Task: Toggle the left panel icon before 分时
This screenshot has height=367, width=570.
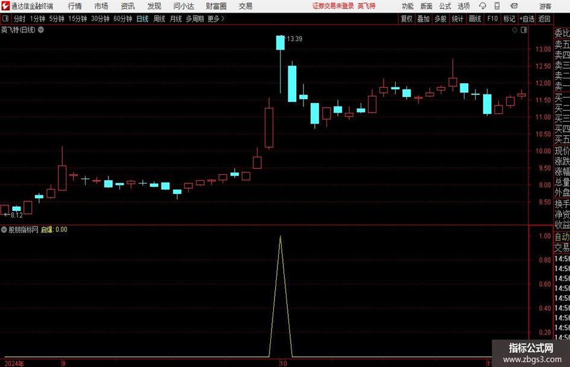Action: [x=5, y=19]
